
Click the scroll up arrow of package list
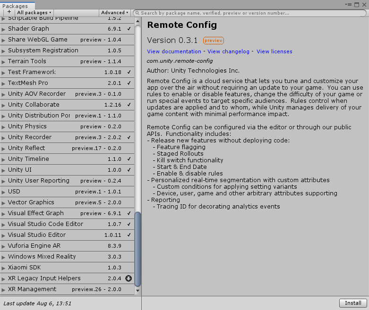coord(137,21)
